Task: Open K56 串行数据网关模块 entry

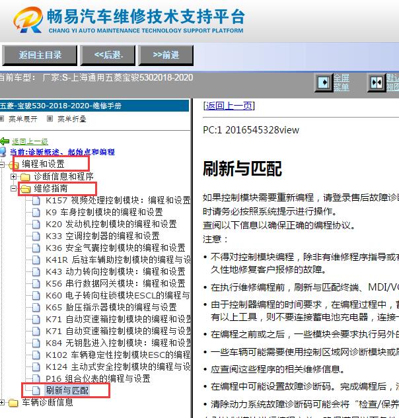Action: point(116,284)
